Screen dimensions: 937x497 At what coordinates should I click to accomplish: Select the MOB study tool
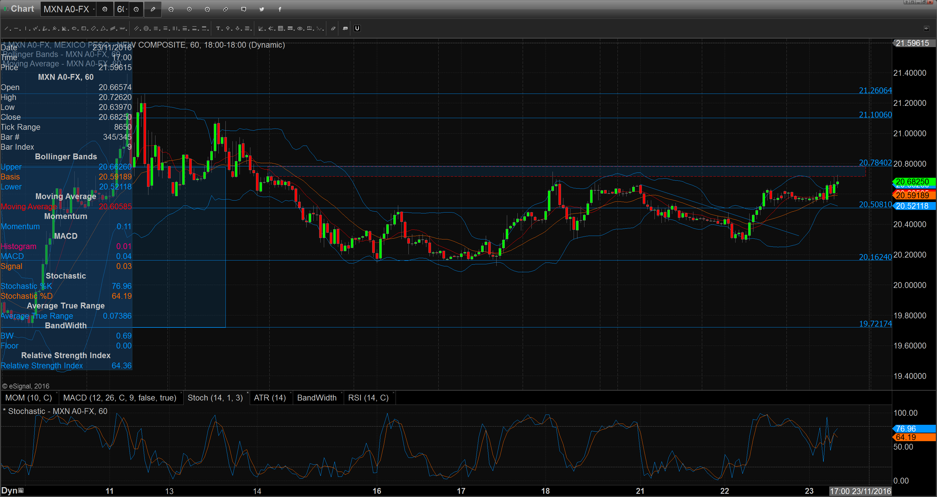(x=290, y=28)
